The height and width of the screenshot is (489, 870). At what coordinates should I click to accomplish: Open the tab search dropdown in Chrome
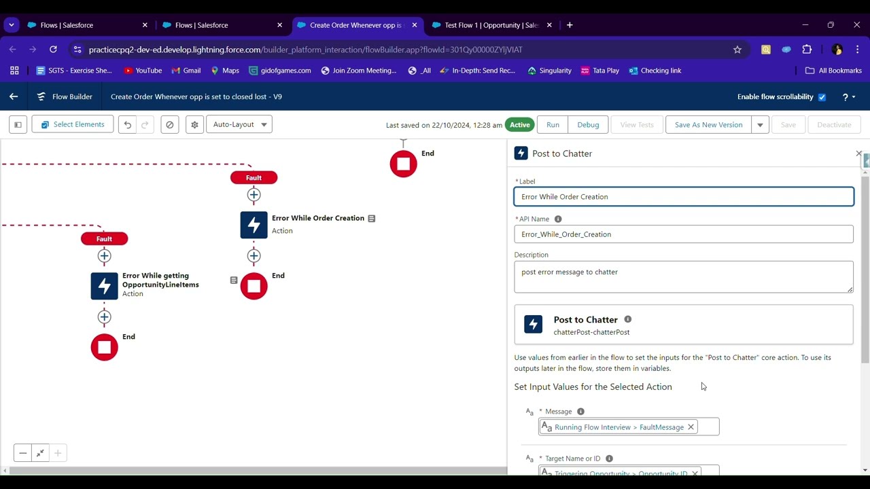point(12,25)
